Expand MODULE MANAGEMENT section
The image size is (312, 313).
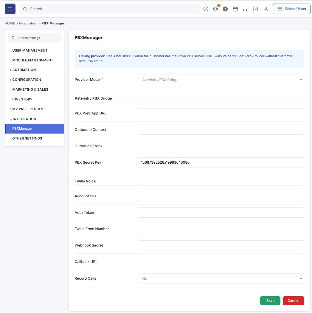click(32, 60)
